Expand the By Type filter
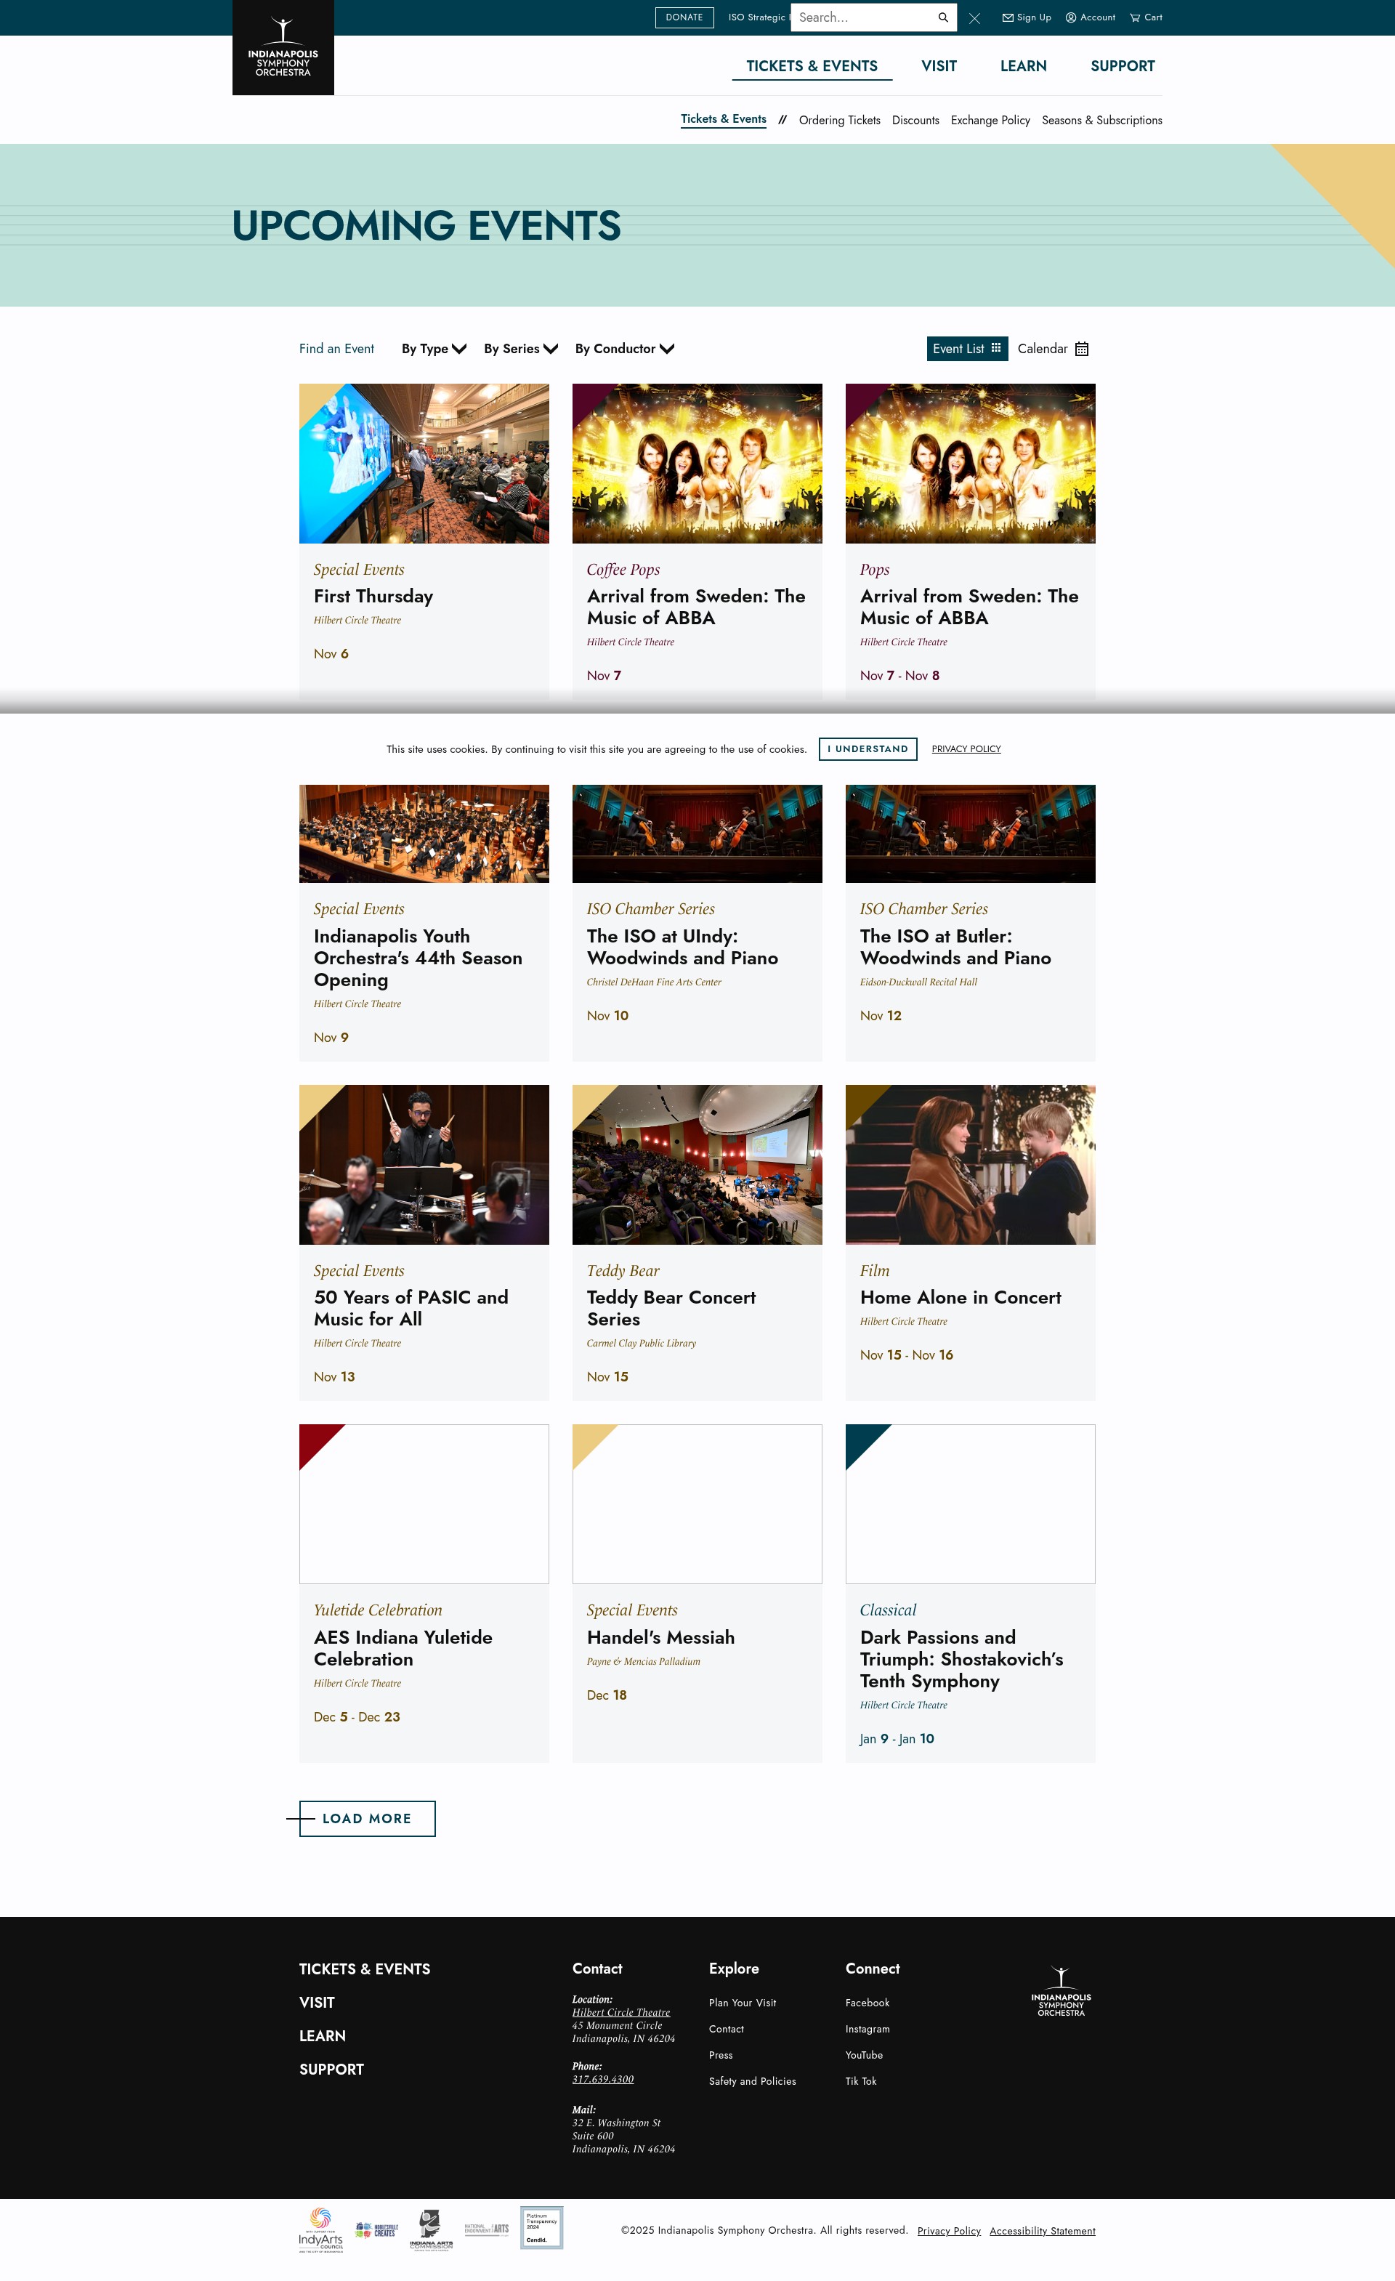The width and height of the screenshot is (1395, 2281). coord(434,349)
